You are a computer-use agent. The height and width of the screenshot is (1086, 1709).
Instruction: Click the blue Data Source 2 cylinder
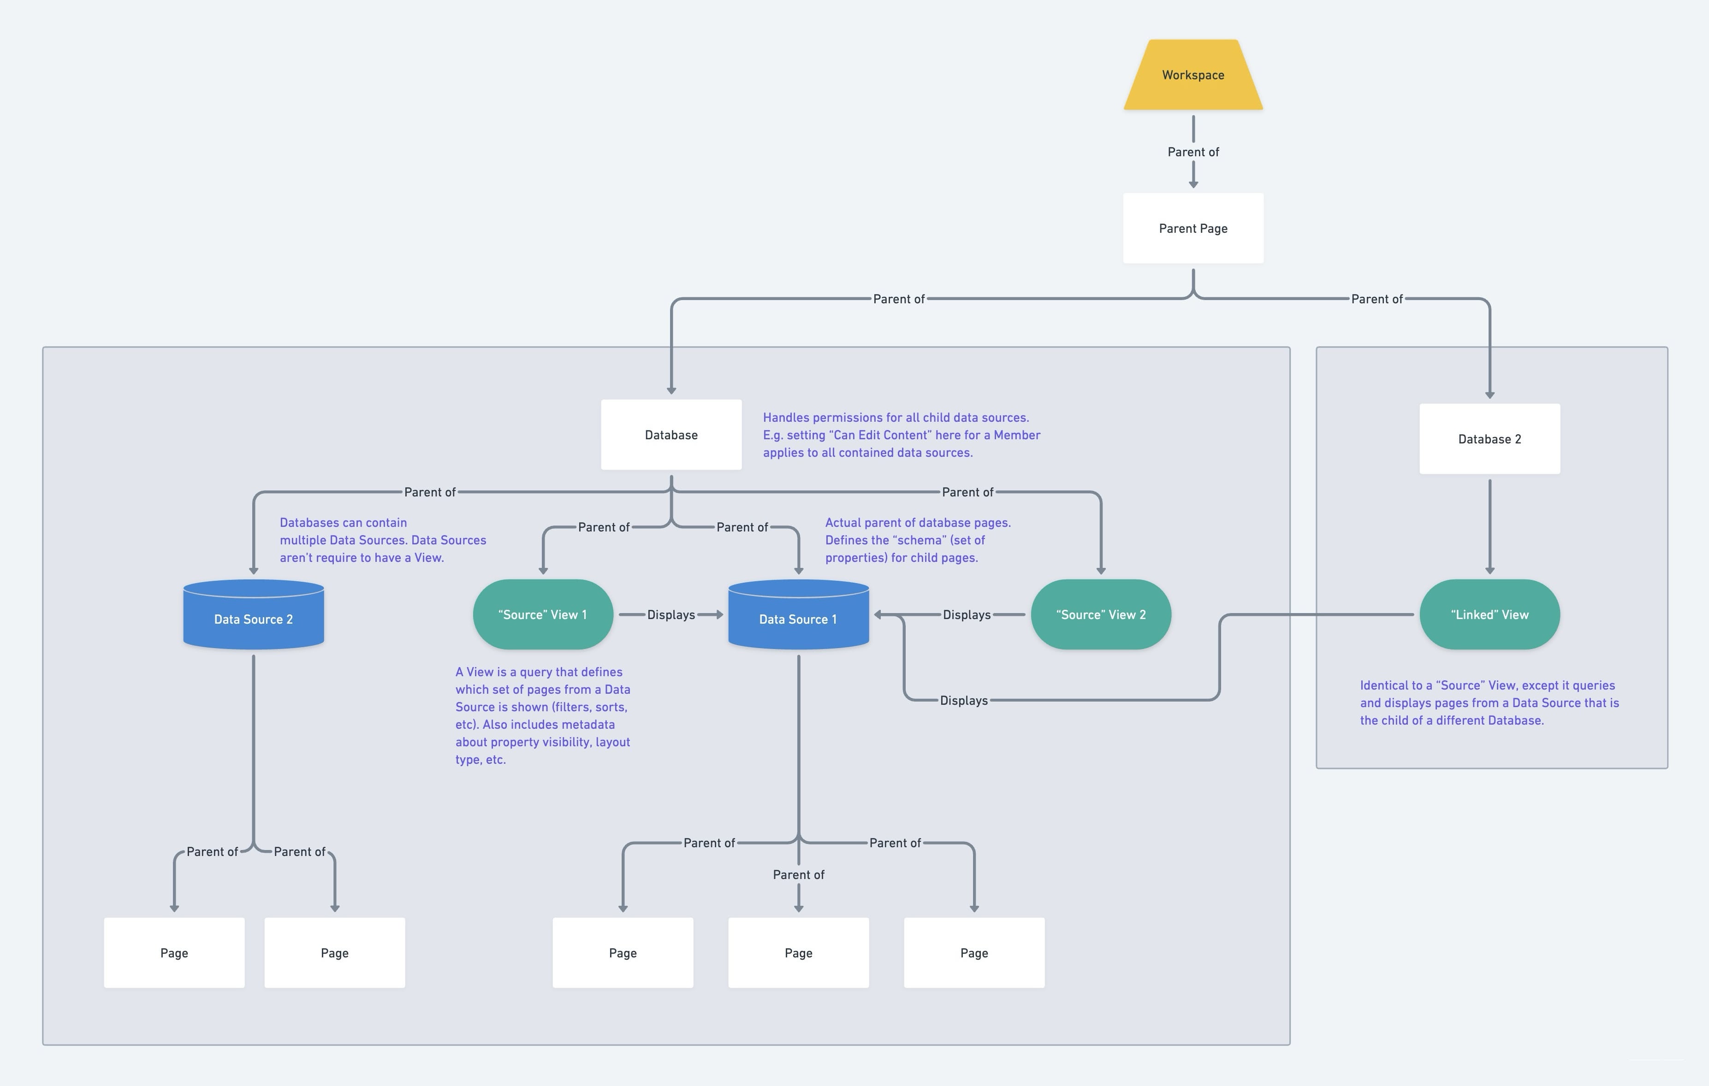(x=253, y=614)
